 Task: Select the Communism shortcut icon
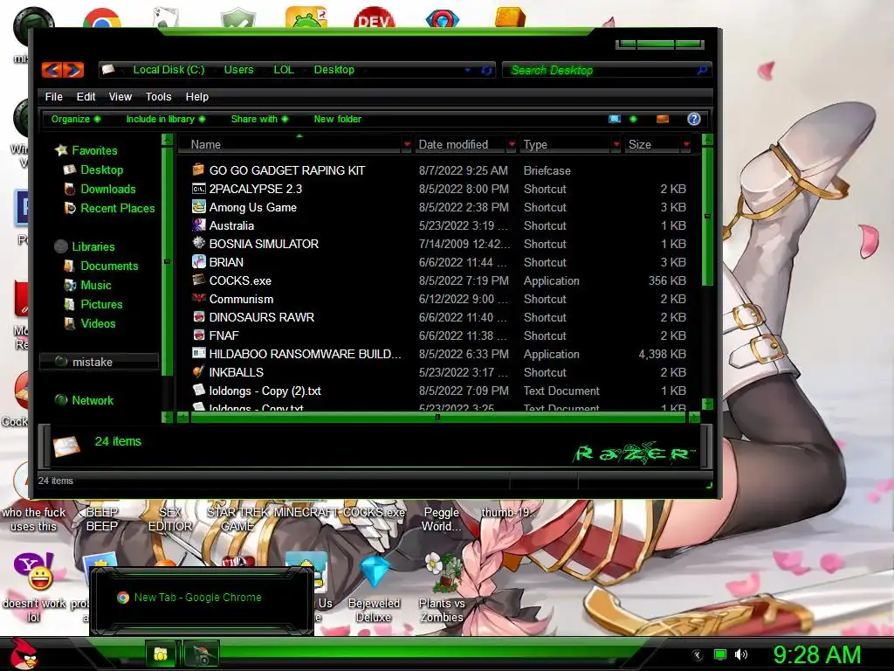click(x=198, y=299)
